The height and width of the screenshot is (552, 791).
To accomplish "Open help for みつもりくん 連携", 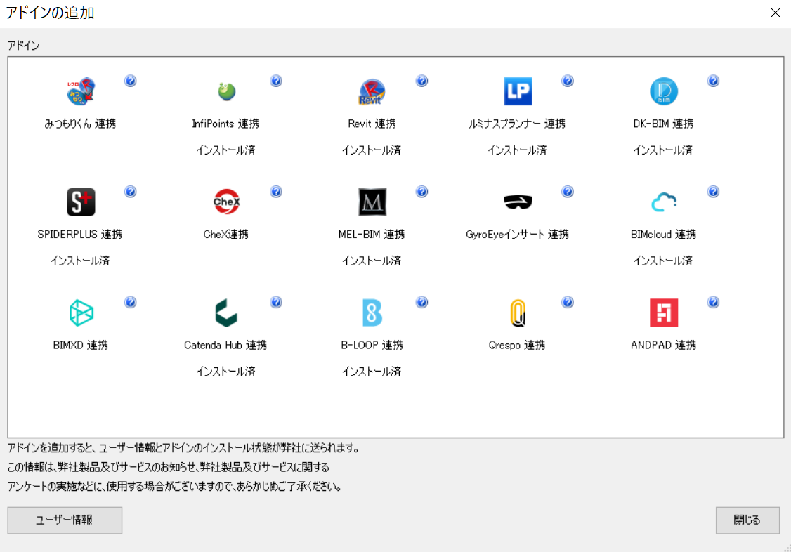I will click(130, 81).
